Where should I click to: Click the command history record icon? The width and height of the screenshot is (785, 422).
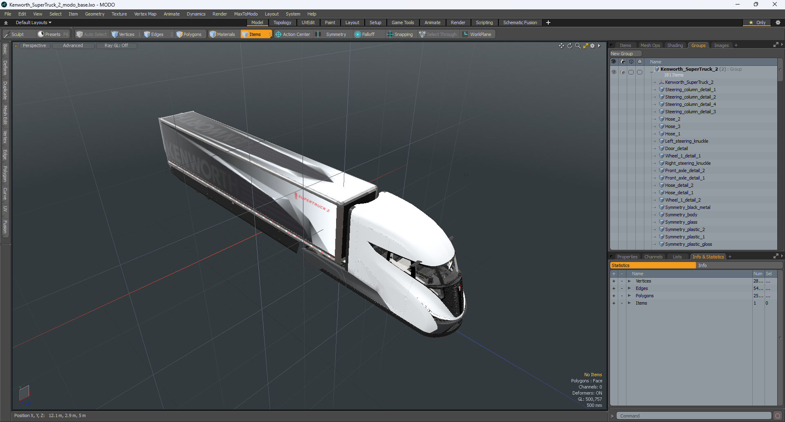(778, 416)
